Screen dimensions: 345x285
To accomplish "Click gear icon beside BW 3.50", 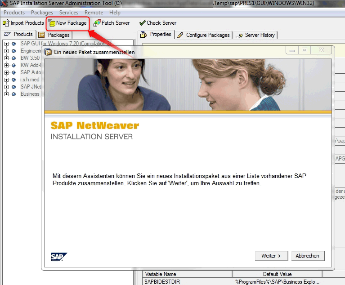I will [13, 58].
